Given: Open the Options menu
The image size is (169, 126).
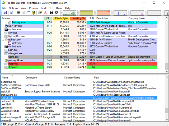Looking at the screenshot, I should point(13,8).
